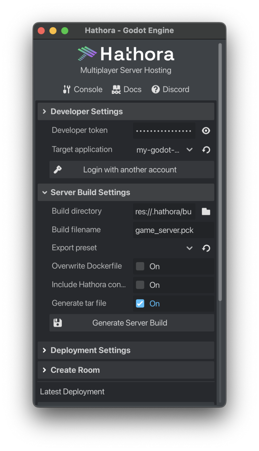Expand the Create Room section
The image size is (259, 451).
pyautogui.click(x=126, y=370)
